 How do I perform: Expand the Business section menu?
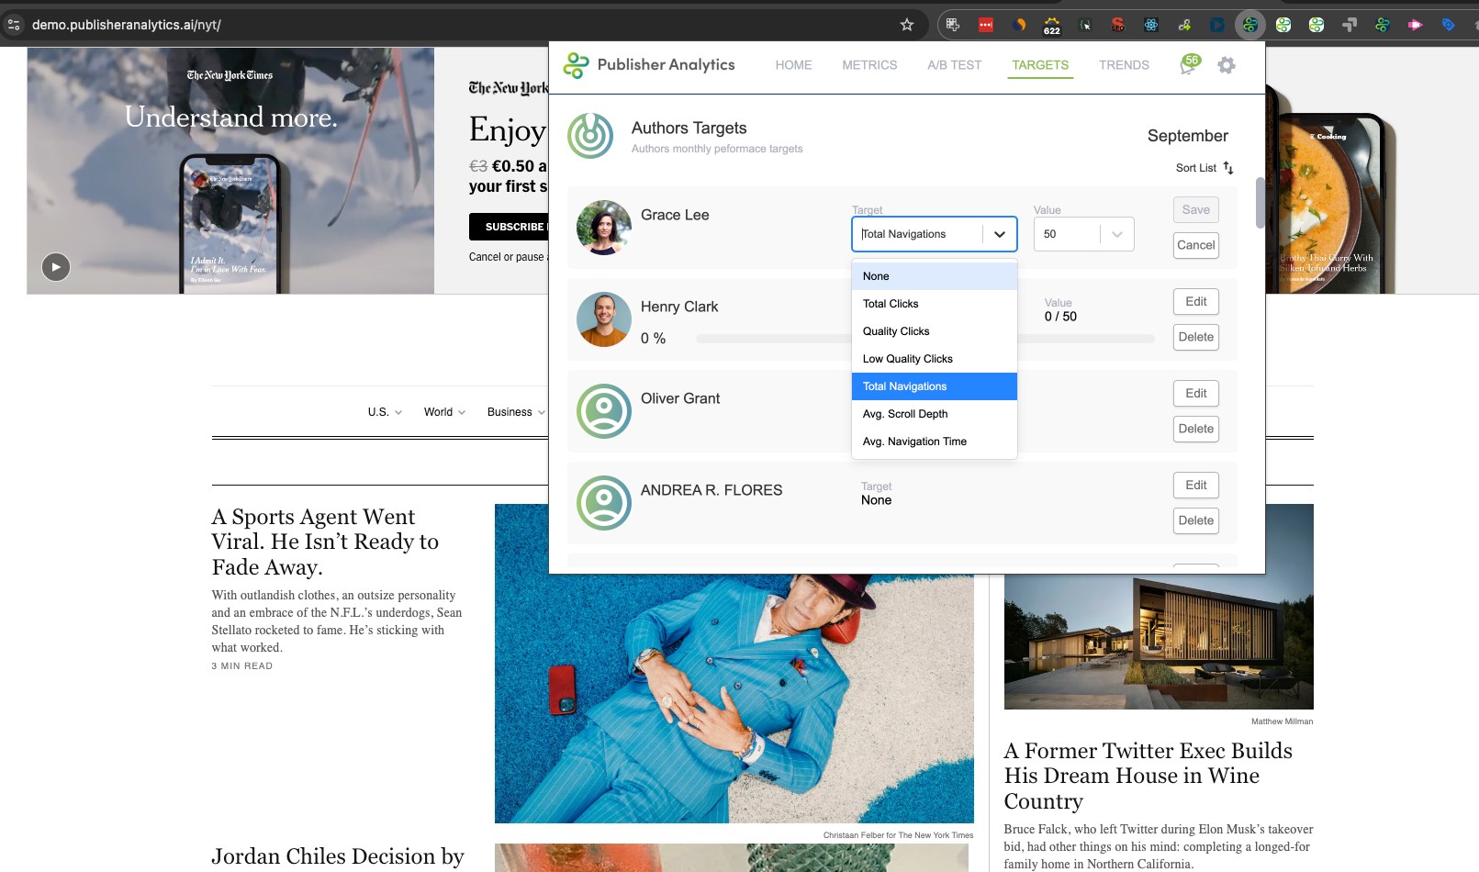pyautogui.click(x=515, y=412)
